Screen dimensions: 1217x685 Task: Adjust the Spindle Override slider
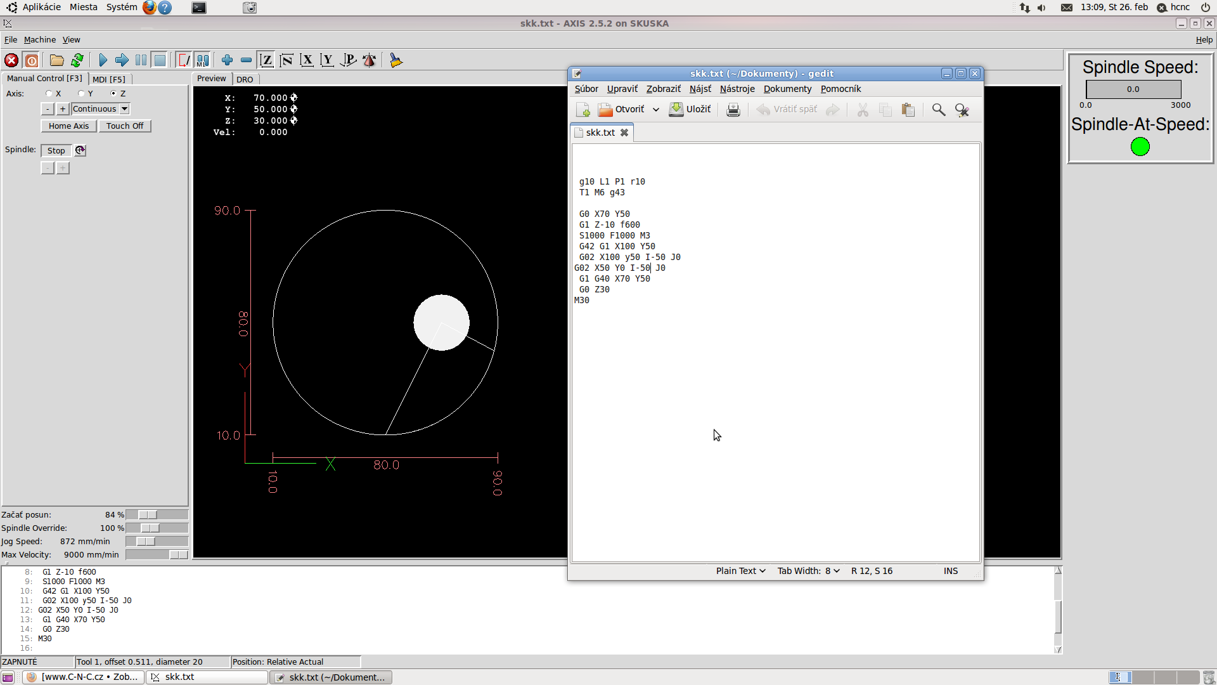tap(150, 528)
